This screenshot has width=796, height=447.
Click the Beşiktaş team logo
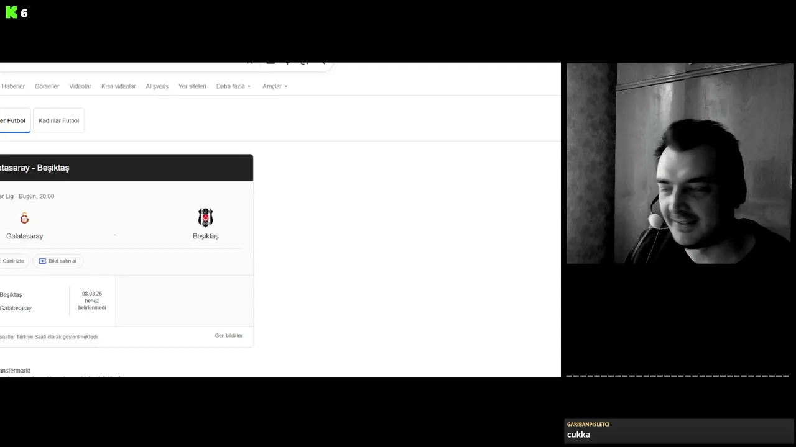(x=205, y=217)
